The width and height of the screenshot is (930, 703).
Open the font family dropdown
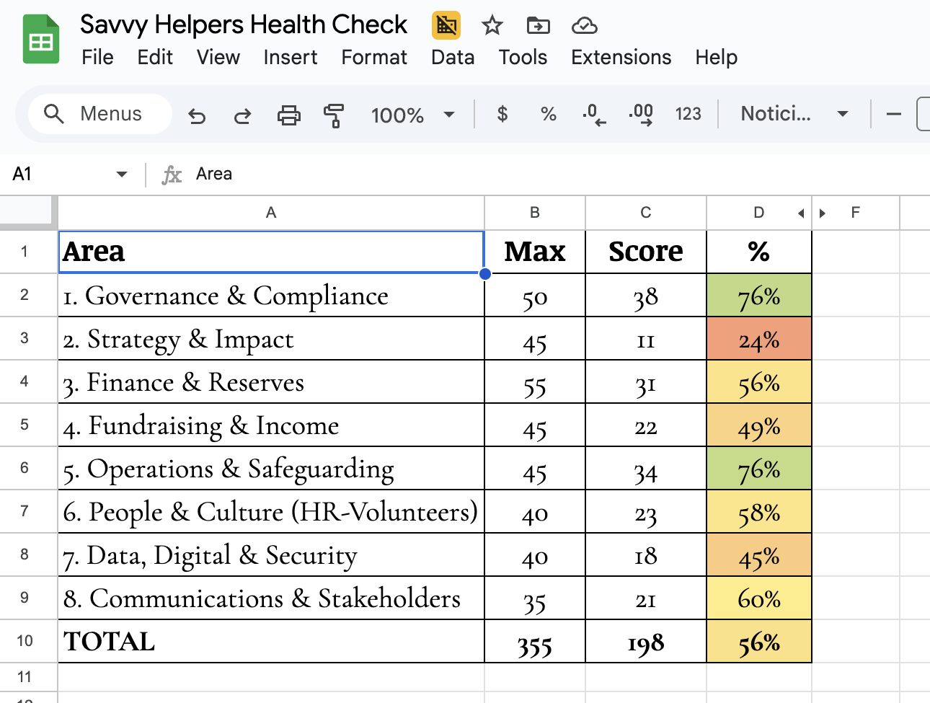click(793, 114)
